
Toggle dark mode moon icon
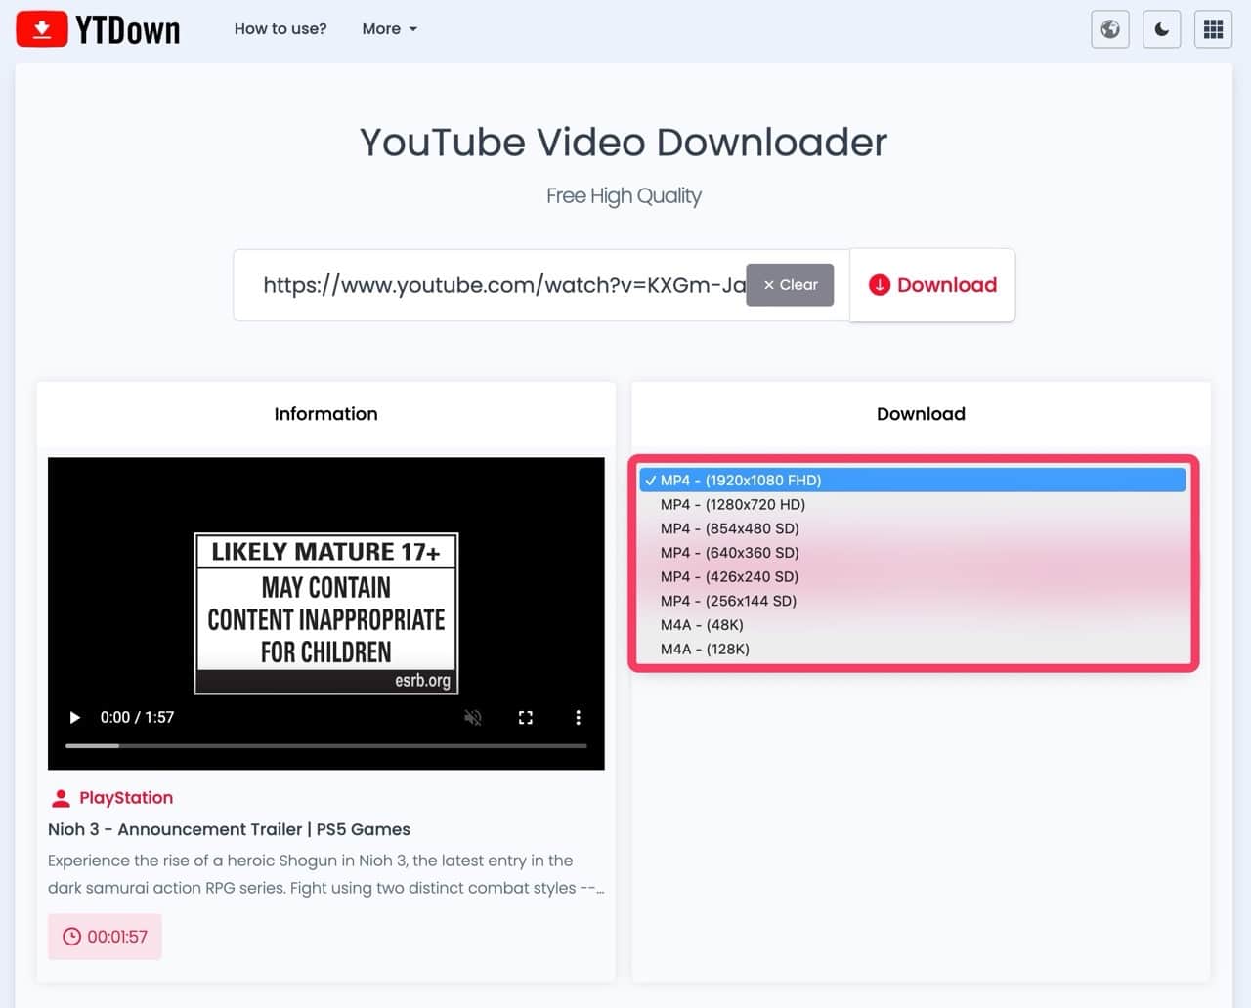[1161, 29]
